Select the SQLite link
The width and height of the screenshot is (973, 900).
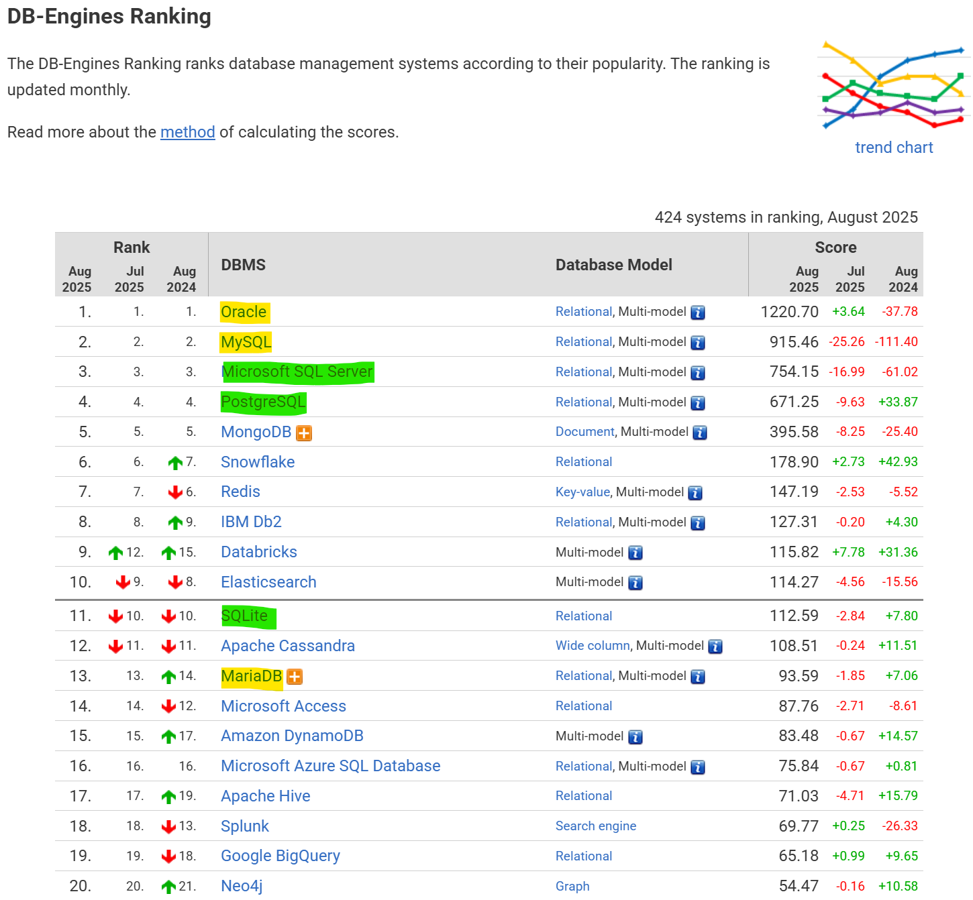pyautogui.click(x=244, y=616)
